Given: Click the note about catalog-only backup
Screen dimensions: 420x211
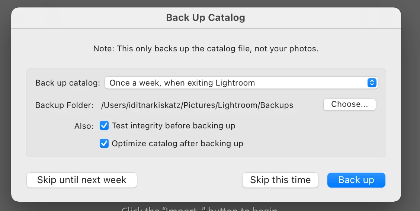Looking at the screenshot, I should click(206, 49).
